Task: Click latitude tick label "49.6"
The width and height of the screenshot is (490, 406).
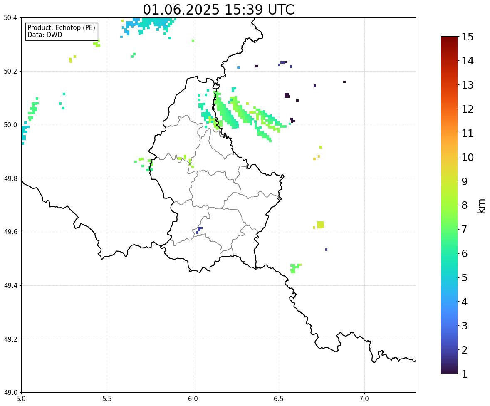Action: point(10,232)
